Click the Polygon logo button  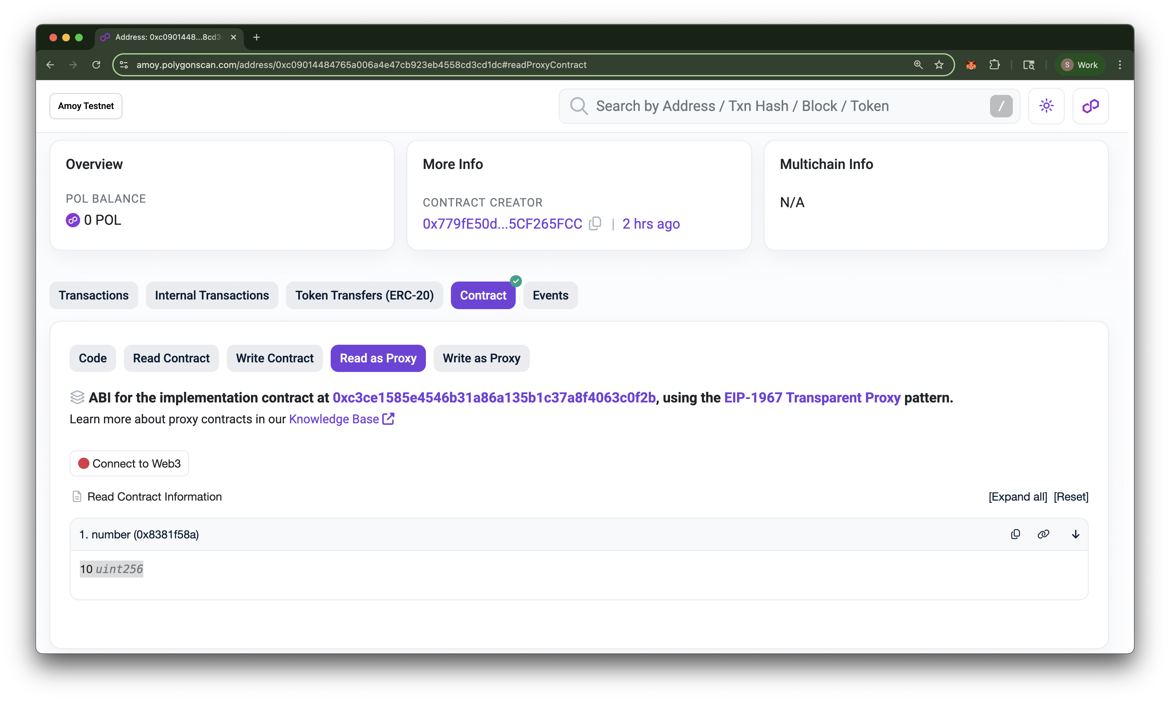point(1090,106)
